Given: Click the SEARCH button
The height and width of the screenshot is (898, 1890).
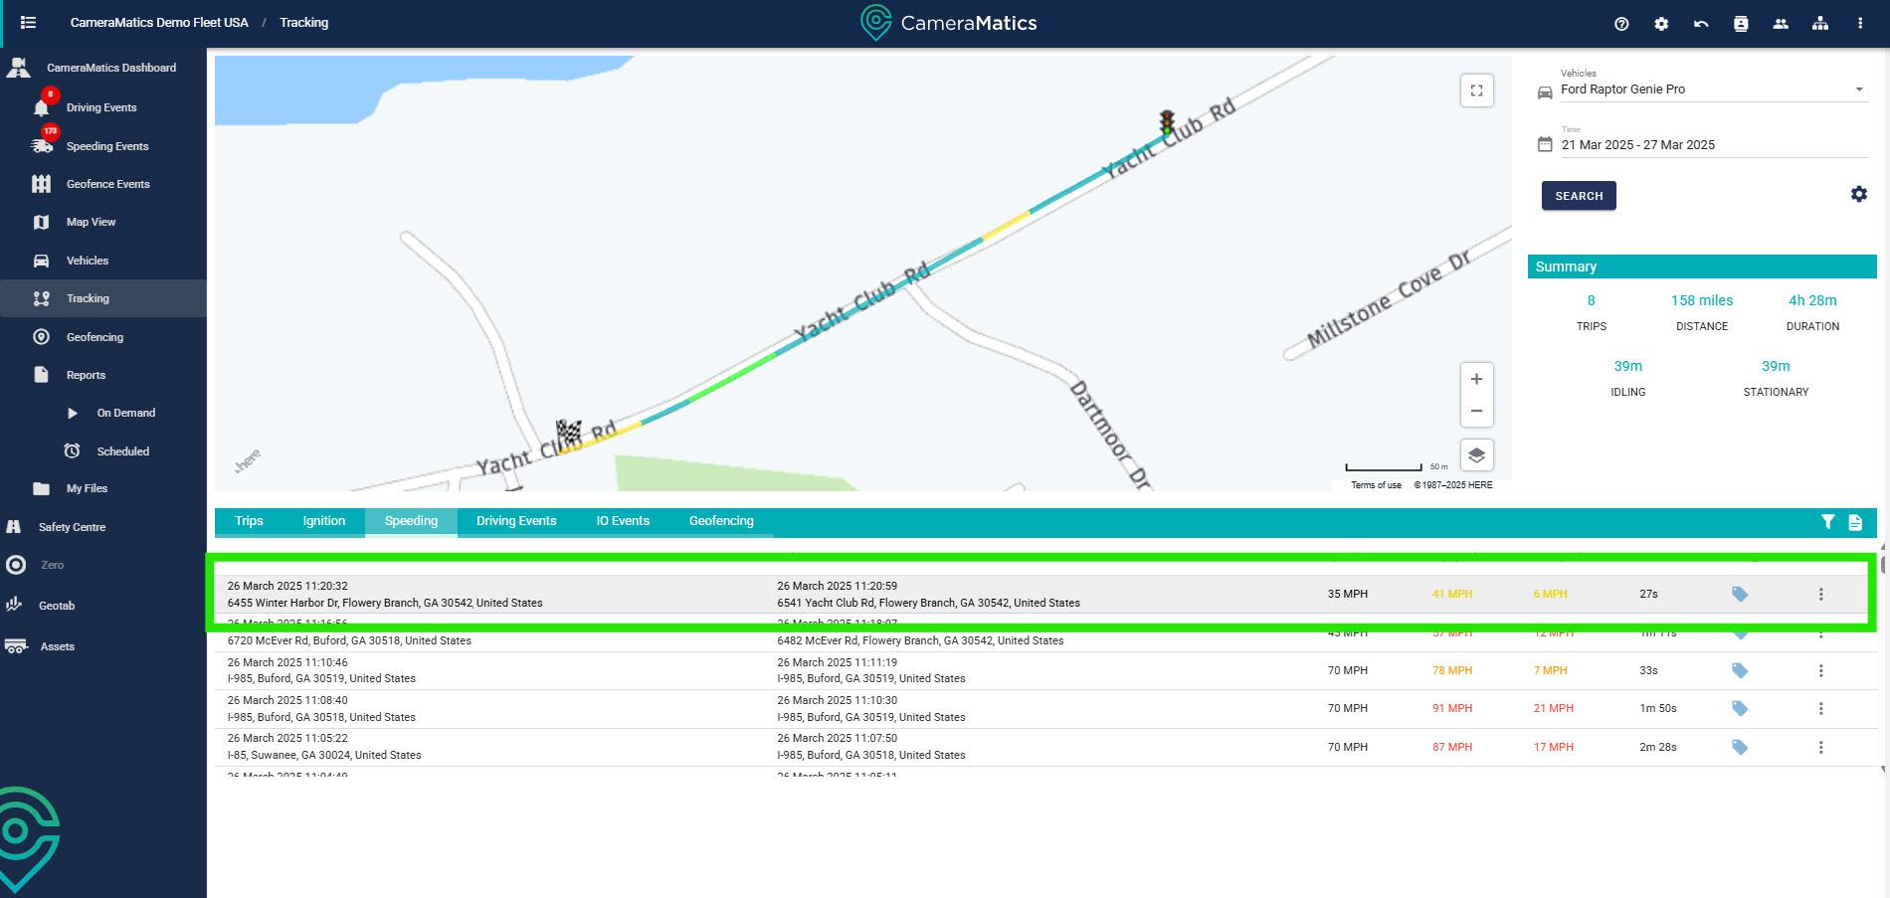Looking at the screenshot, I should (1579, 196).
